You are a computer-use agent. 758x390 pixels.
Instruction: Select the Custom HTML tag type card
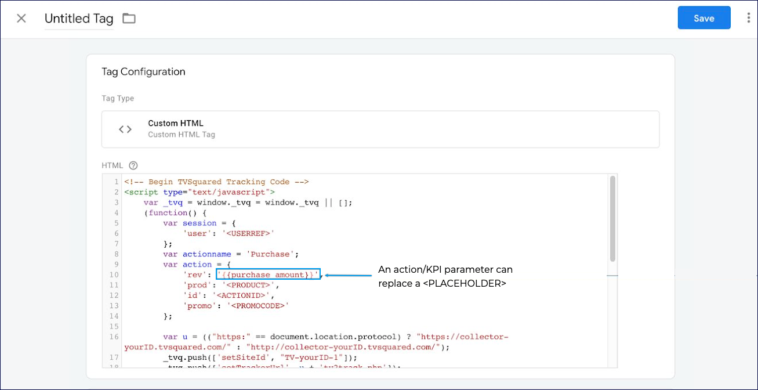pyautogui.click(x=380, y=129)
